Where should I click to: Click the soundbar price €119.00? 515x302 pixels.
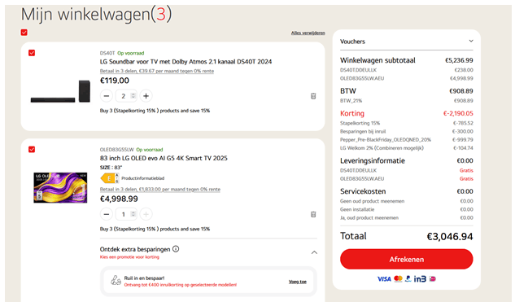click(114, 81)
